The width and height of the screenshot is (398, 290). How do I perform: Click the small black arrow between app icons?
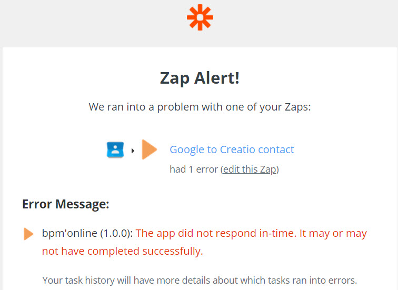click(133, 151)
